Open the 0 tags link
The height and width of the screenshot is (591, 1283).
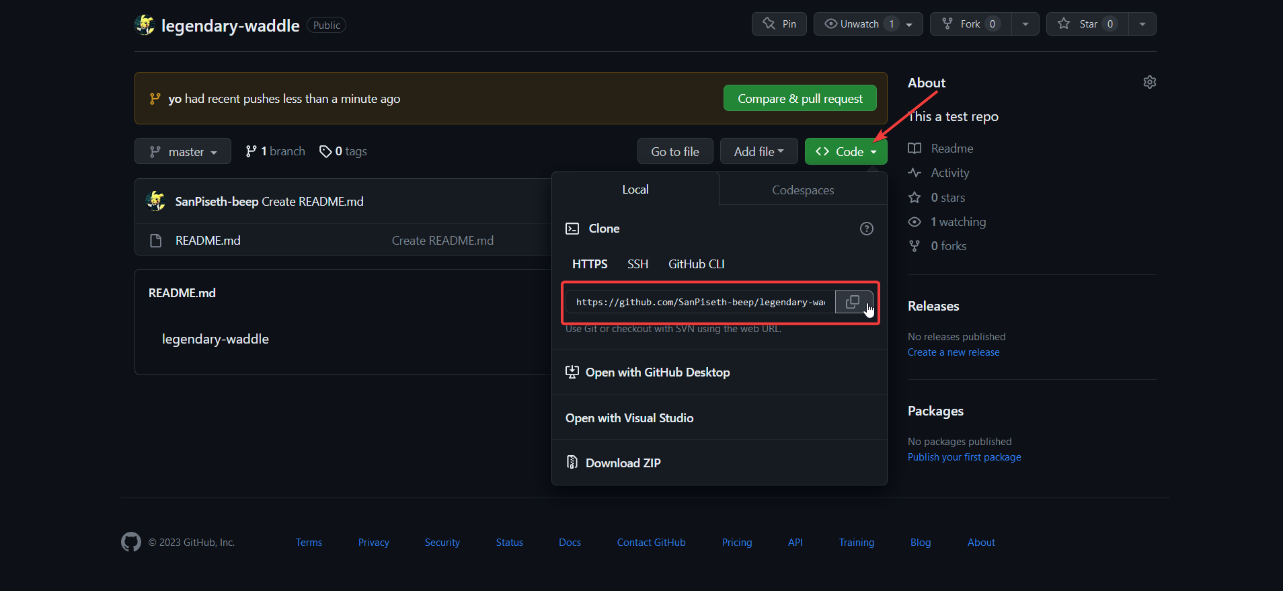(x=343, y=151)
